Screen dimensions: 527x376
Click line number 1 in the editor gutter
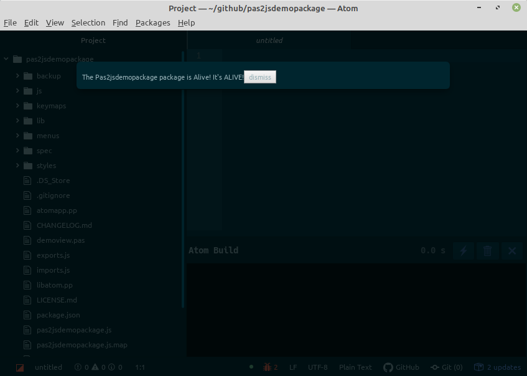198,55
